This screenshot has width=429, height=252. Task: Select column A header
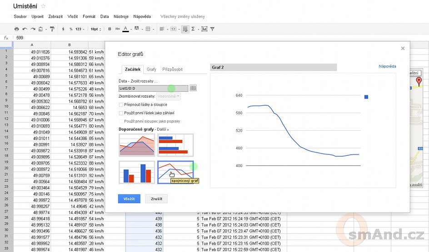[x=32, y=44]
